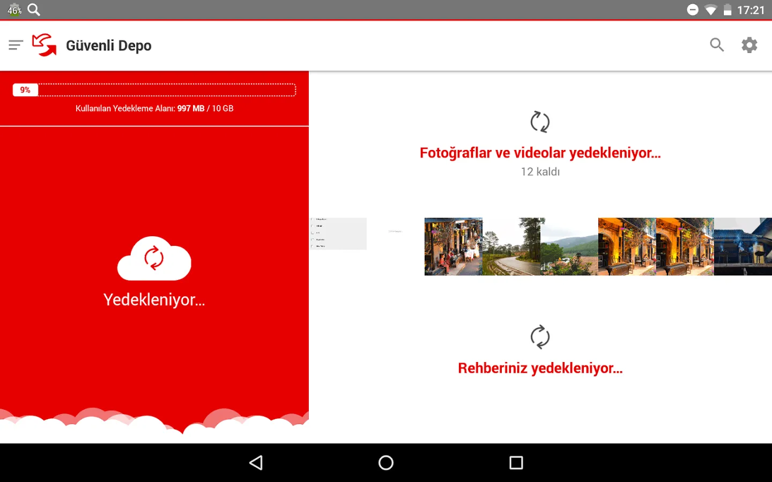772x482 pixels.
Task: Tap the battery indicator in the status bar
Action: (727, 9)
